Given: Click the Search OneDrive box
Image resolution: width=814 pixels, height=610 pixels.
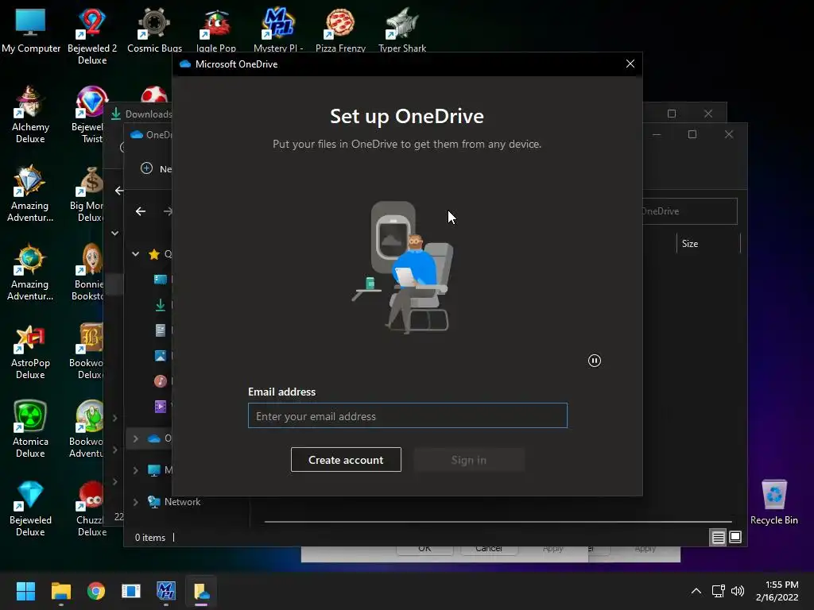Looking at the screenshot, I should [x=689, y=211].
